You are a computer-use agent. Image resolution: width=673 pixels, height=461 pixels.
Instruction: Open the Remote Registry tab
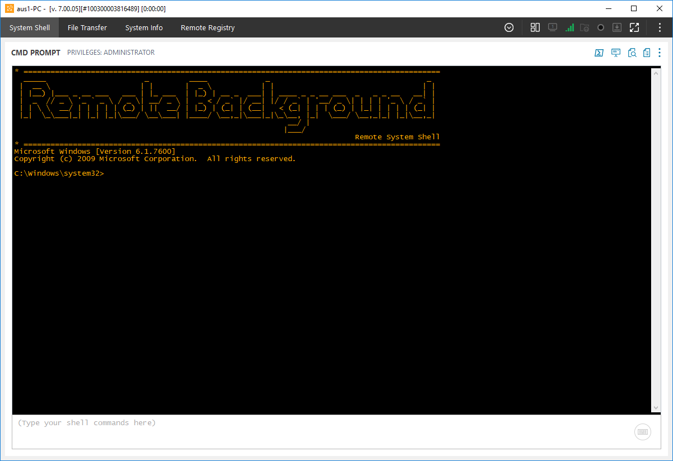[208, 27]
